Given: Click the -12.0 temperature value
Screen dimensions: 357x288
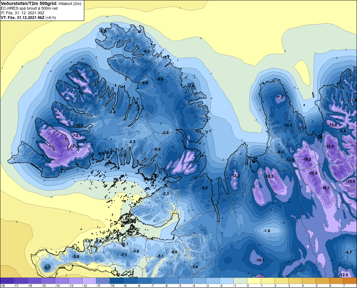Looking at the screenshot, I should coord(344,275).
